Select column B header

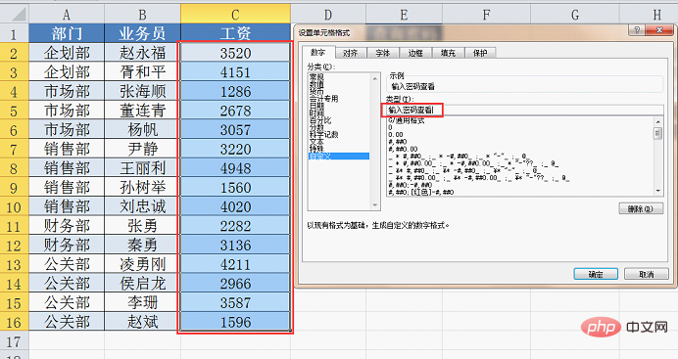tap(142, 15)
